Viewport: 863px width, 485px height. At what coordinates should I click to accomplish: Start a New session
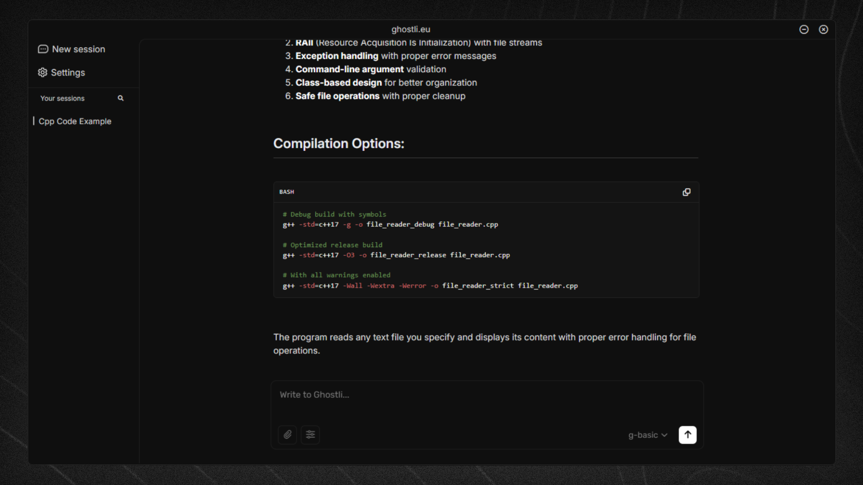tap(72, 49)
